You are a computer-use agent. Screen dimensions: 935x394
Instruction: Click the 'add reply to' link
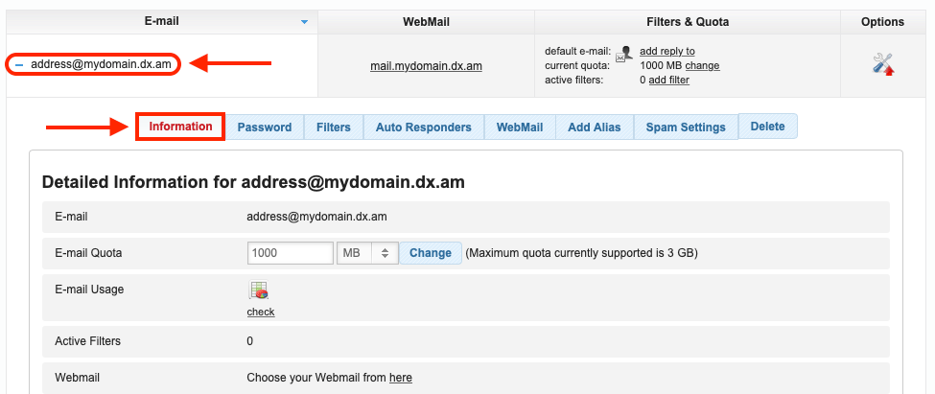click(666, 52)
